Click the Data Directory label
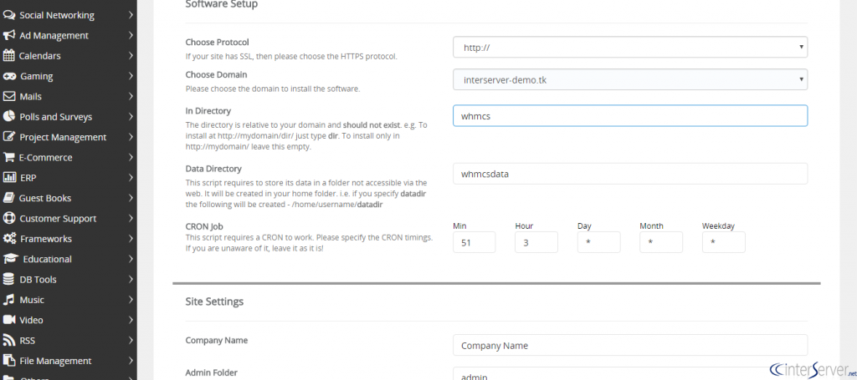Image resolution: width=857 pixels, height=380 pixels. 213,169
